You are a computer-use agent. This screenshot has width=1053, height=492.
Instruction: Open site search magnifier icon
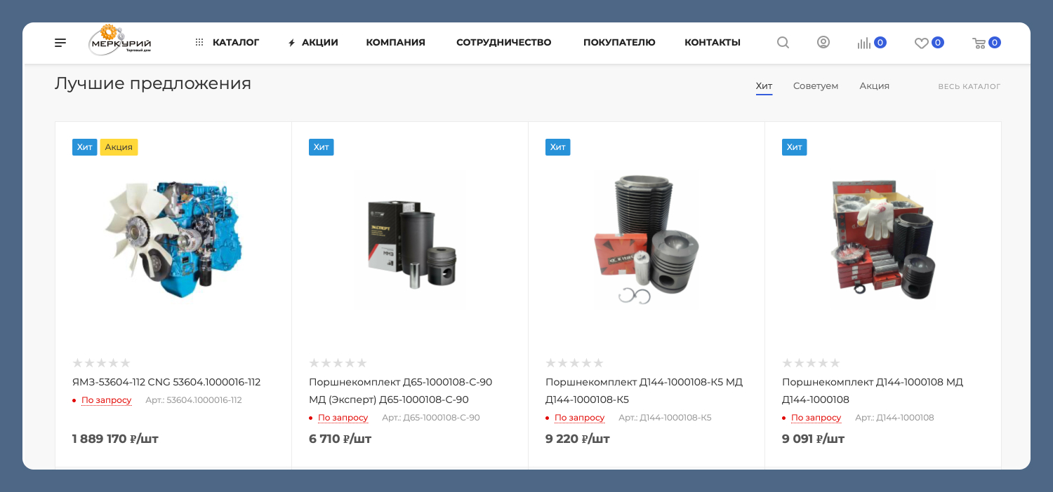coord(783,43)
